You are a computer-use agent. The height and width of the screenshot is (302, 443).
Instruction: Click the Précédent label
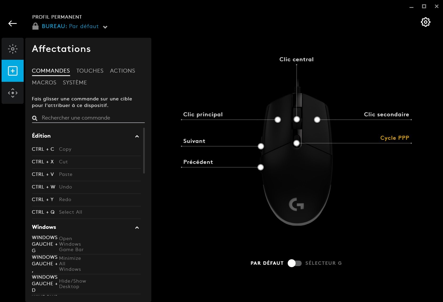[x=198, y=162]
